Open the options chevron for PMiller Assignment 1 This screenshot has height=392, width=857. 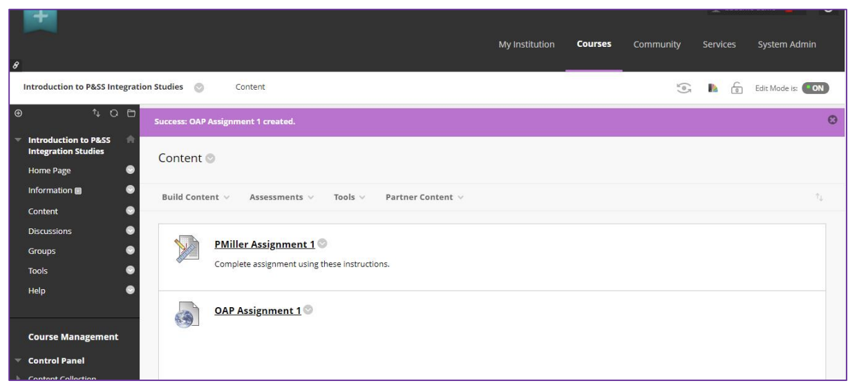point(322,243)
